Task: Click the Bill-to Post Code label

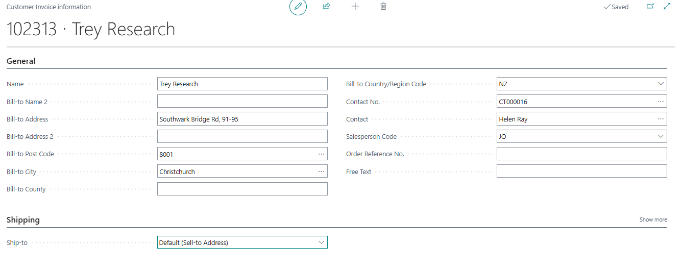Action: (30, 154)
